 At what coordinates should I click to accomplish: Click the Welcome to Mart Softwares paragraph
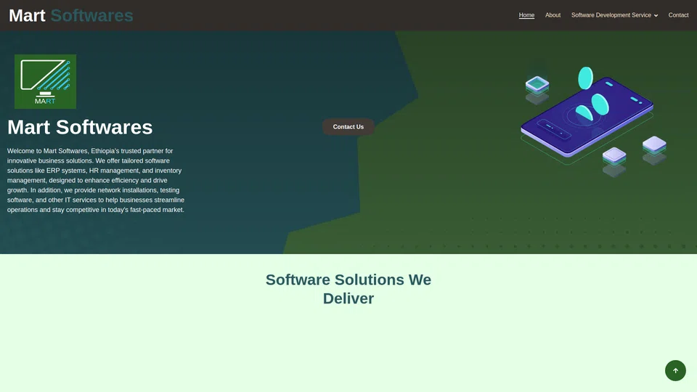tap(96, 181)
